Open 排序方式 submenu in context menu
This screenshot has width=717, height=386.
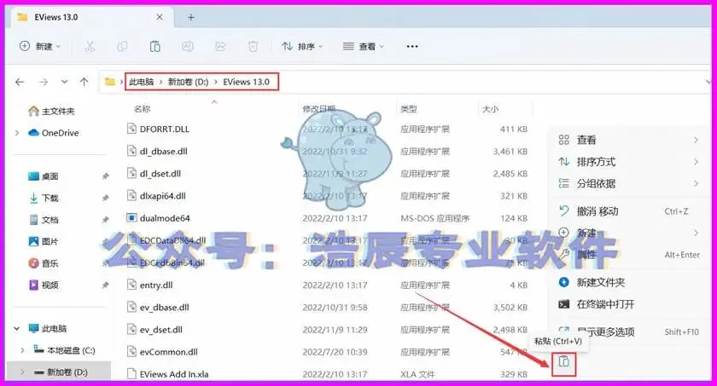629,162
